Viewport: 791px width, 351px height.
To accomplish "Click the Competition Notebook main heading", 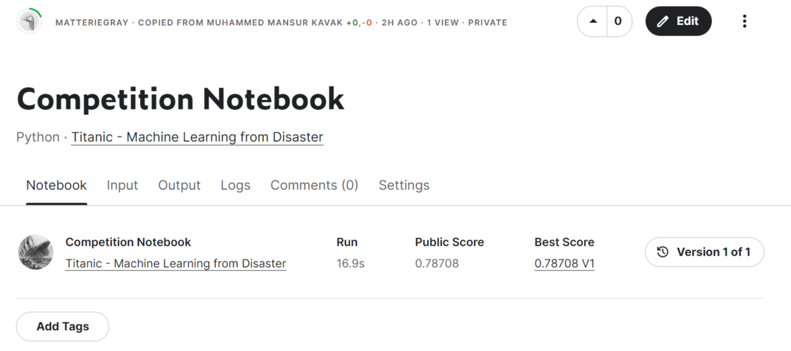I will pos(180,99).
